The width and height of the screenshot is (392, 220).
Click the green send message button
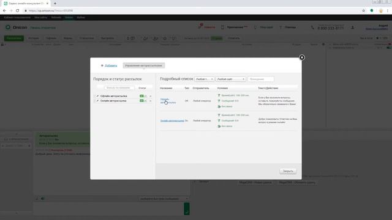186,209
